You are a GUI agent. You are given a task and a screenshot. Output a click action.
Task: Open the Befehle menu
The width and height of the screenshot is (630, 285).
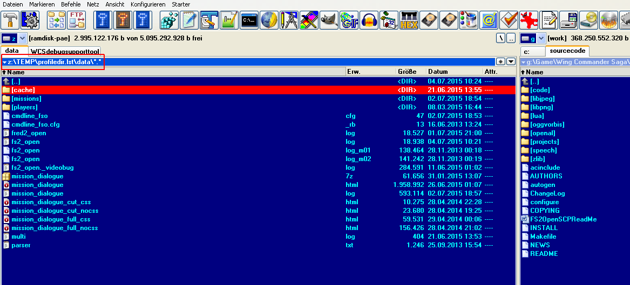[x=71, y=4]
